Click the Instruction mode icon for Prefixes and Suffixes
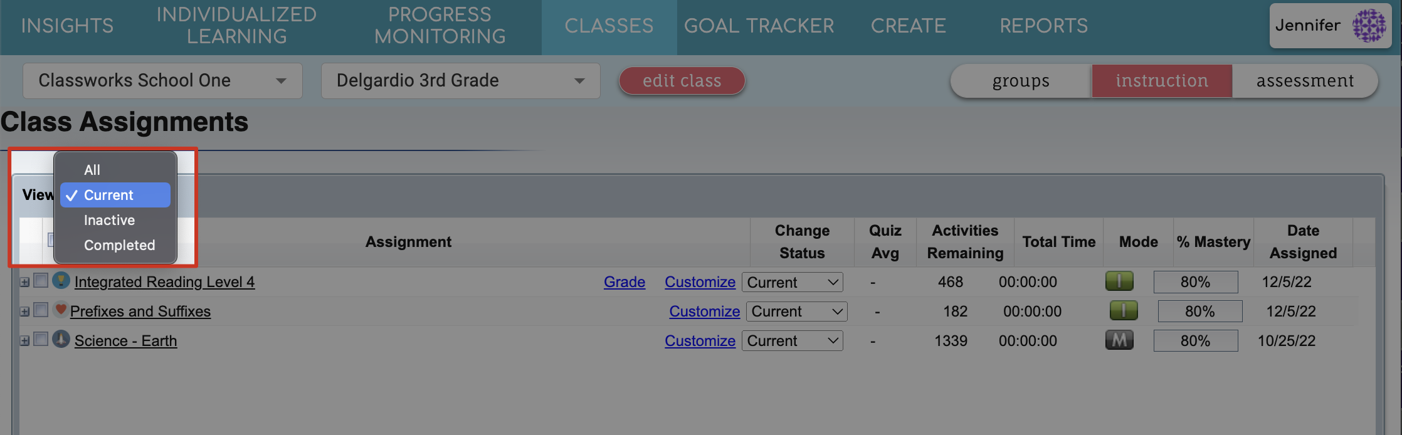1402x435 pixels. click(1123, 311)
